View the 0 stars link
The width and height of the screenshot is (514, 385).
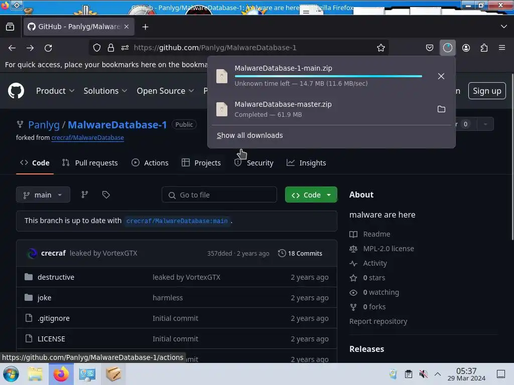coord(367,278)
